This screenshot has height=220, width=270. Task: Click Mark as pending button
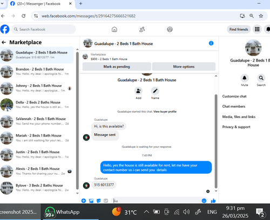click(117, 66)
